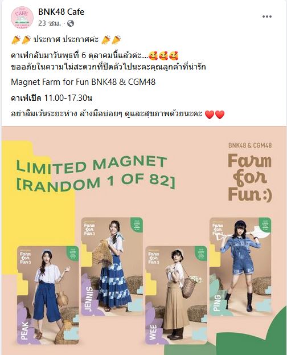Click the Limited Magnet headline in image

95,173
